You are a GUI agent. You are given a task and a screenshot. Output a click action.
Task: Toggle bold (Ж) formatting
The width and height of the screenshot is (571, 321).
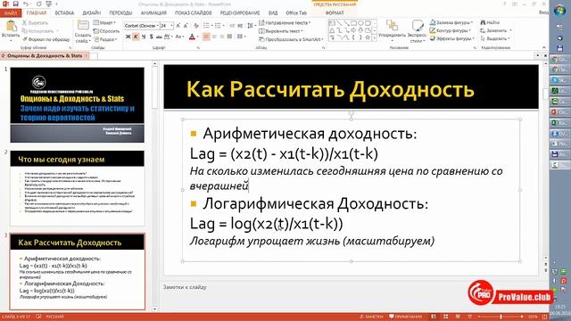[128, 37]
